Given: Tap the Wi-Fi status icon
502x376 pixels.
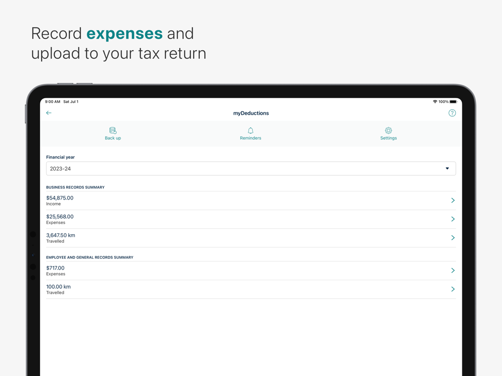Looking at the screenshot, I should coord(435,102).
